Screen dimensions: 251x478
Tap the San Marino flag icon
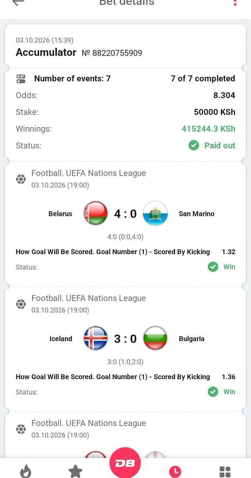point(155,214)
